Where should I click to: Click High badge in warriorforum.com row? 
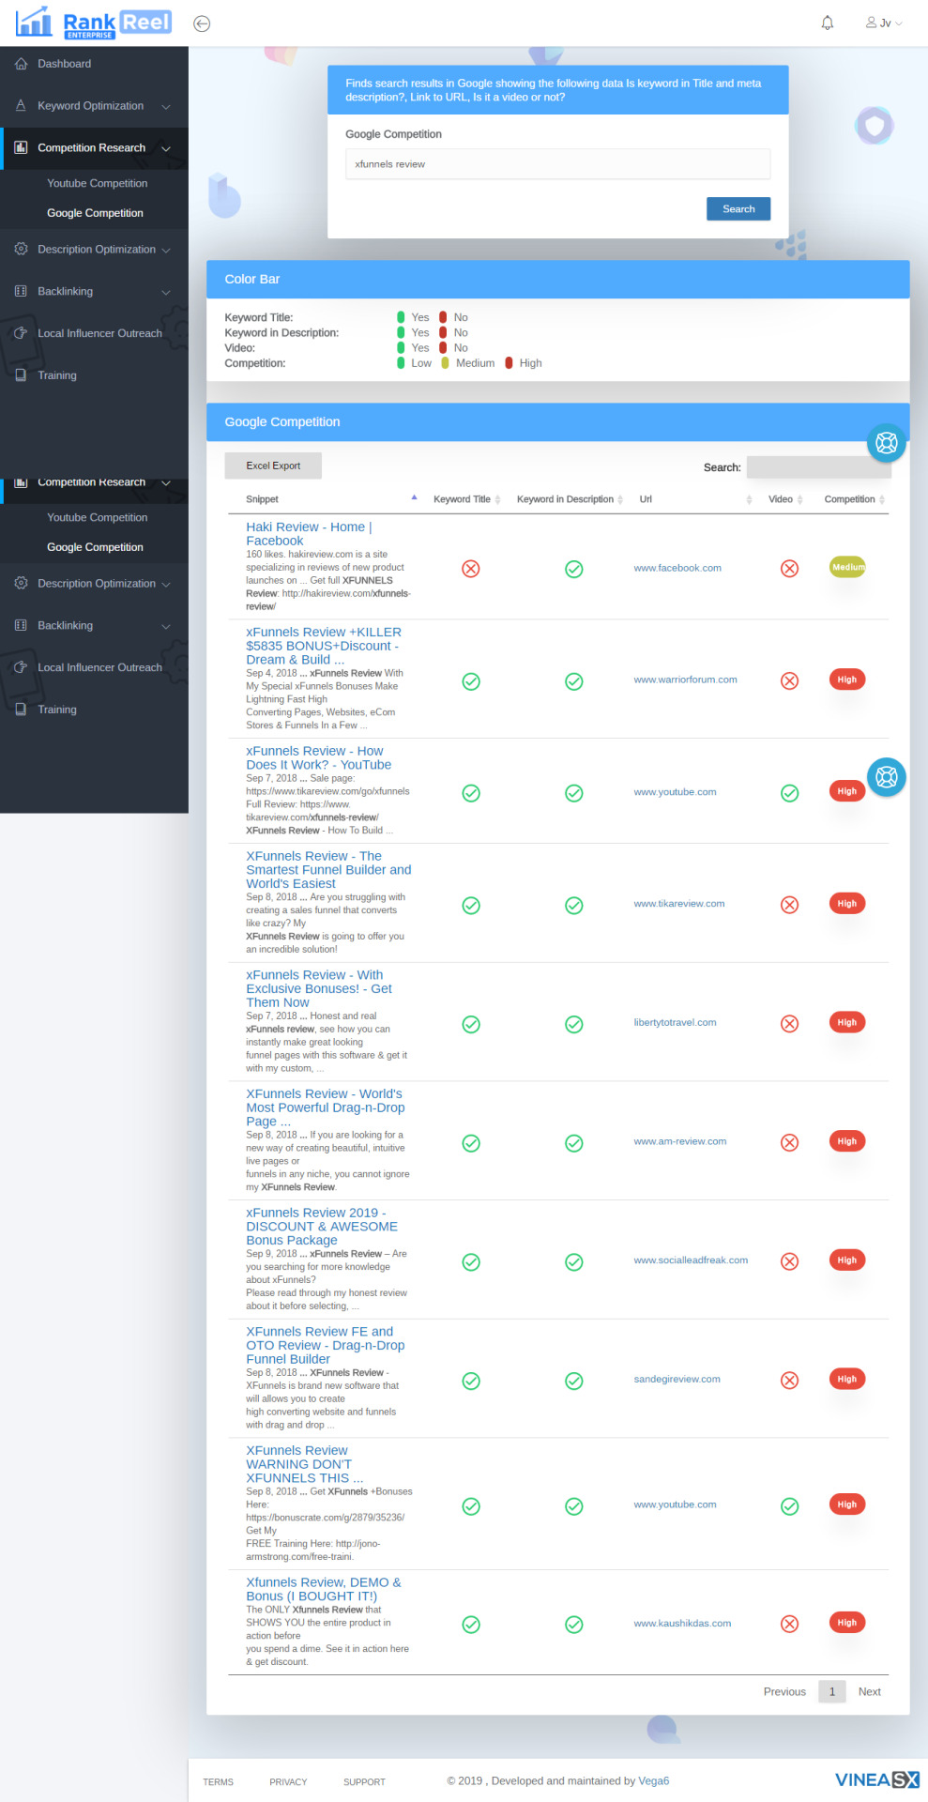pos(847,680)
